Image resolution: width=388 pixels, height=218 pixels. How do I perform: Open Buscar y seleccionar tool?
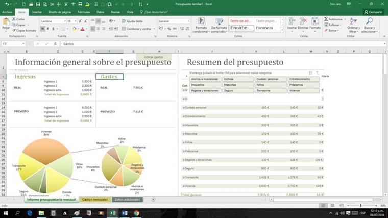point(369,21)
